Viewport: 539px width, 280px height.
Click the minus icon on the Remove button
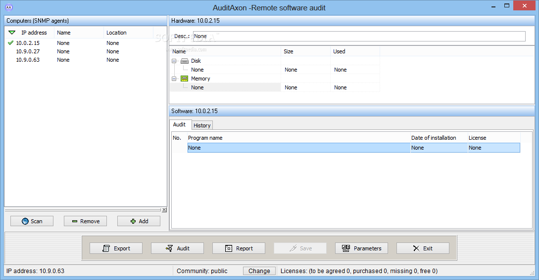point(75,221)
